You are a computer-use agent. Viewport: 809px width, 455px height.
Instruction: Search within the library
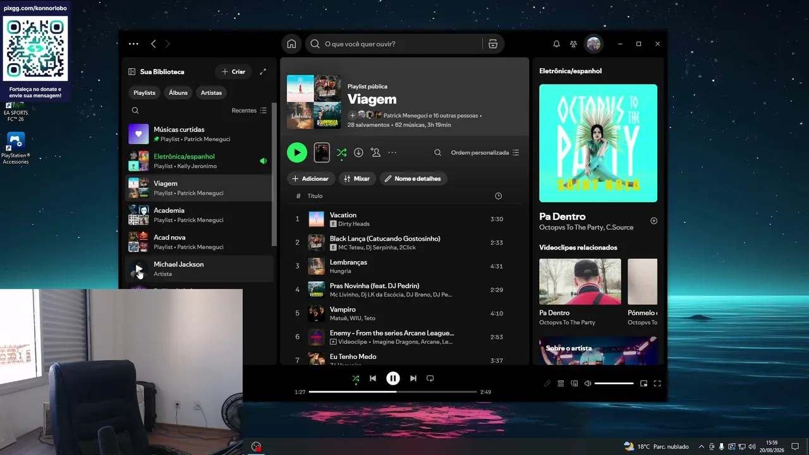135,111
